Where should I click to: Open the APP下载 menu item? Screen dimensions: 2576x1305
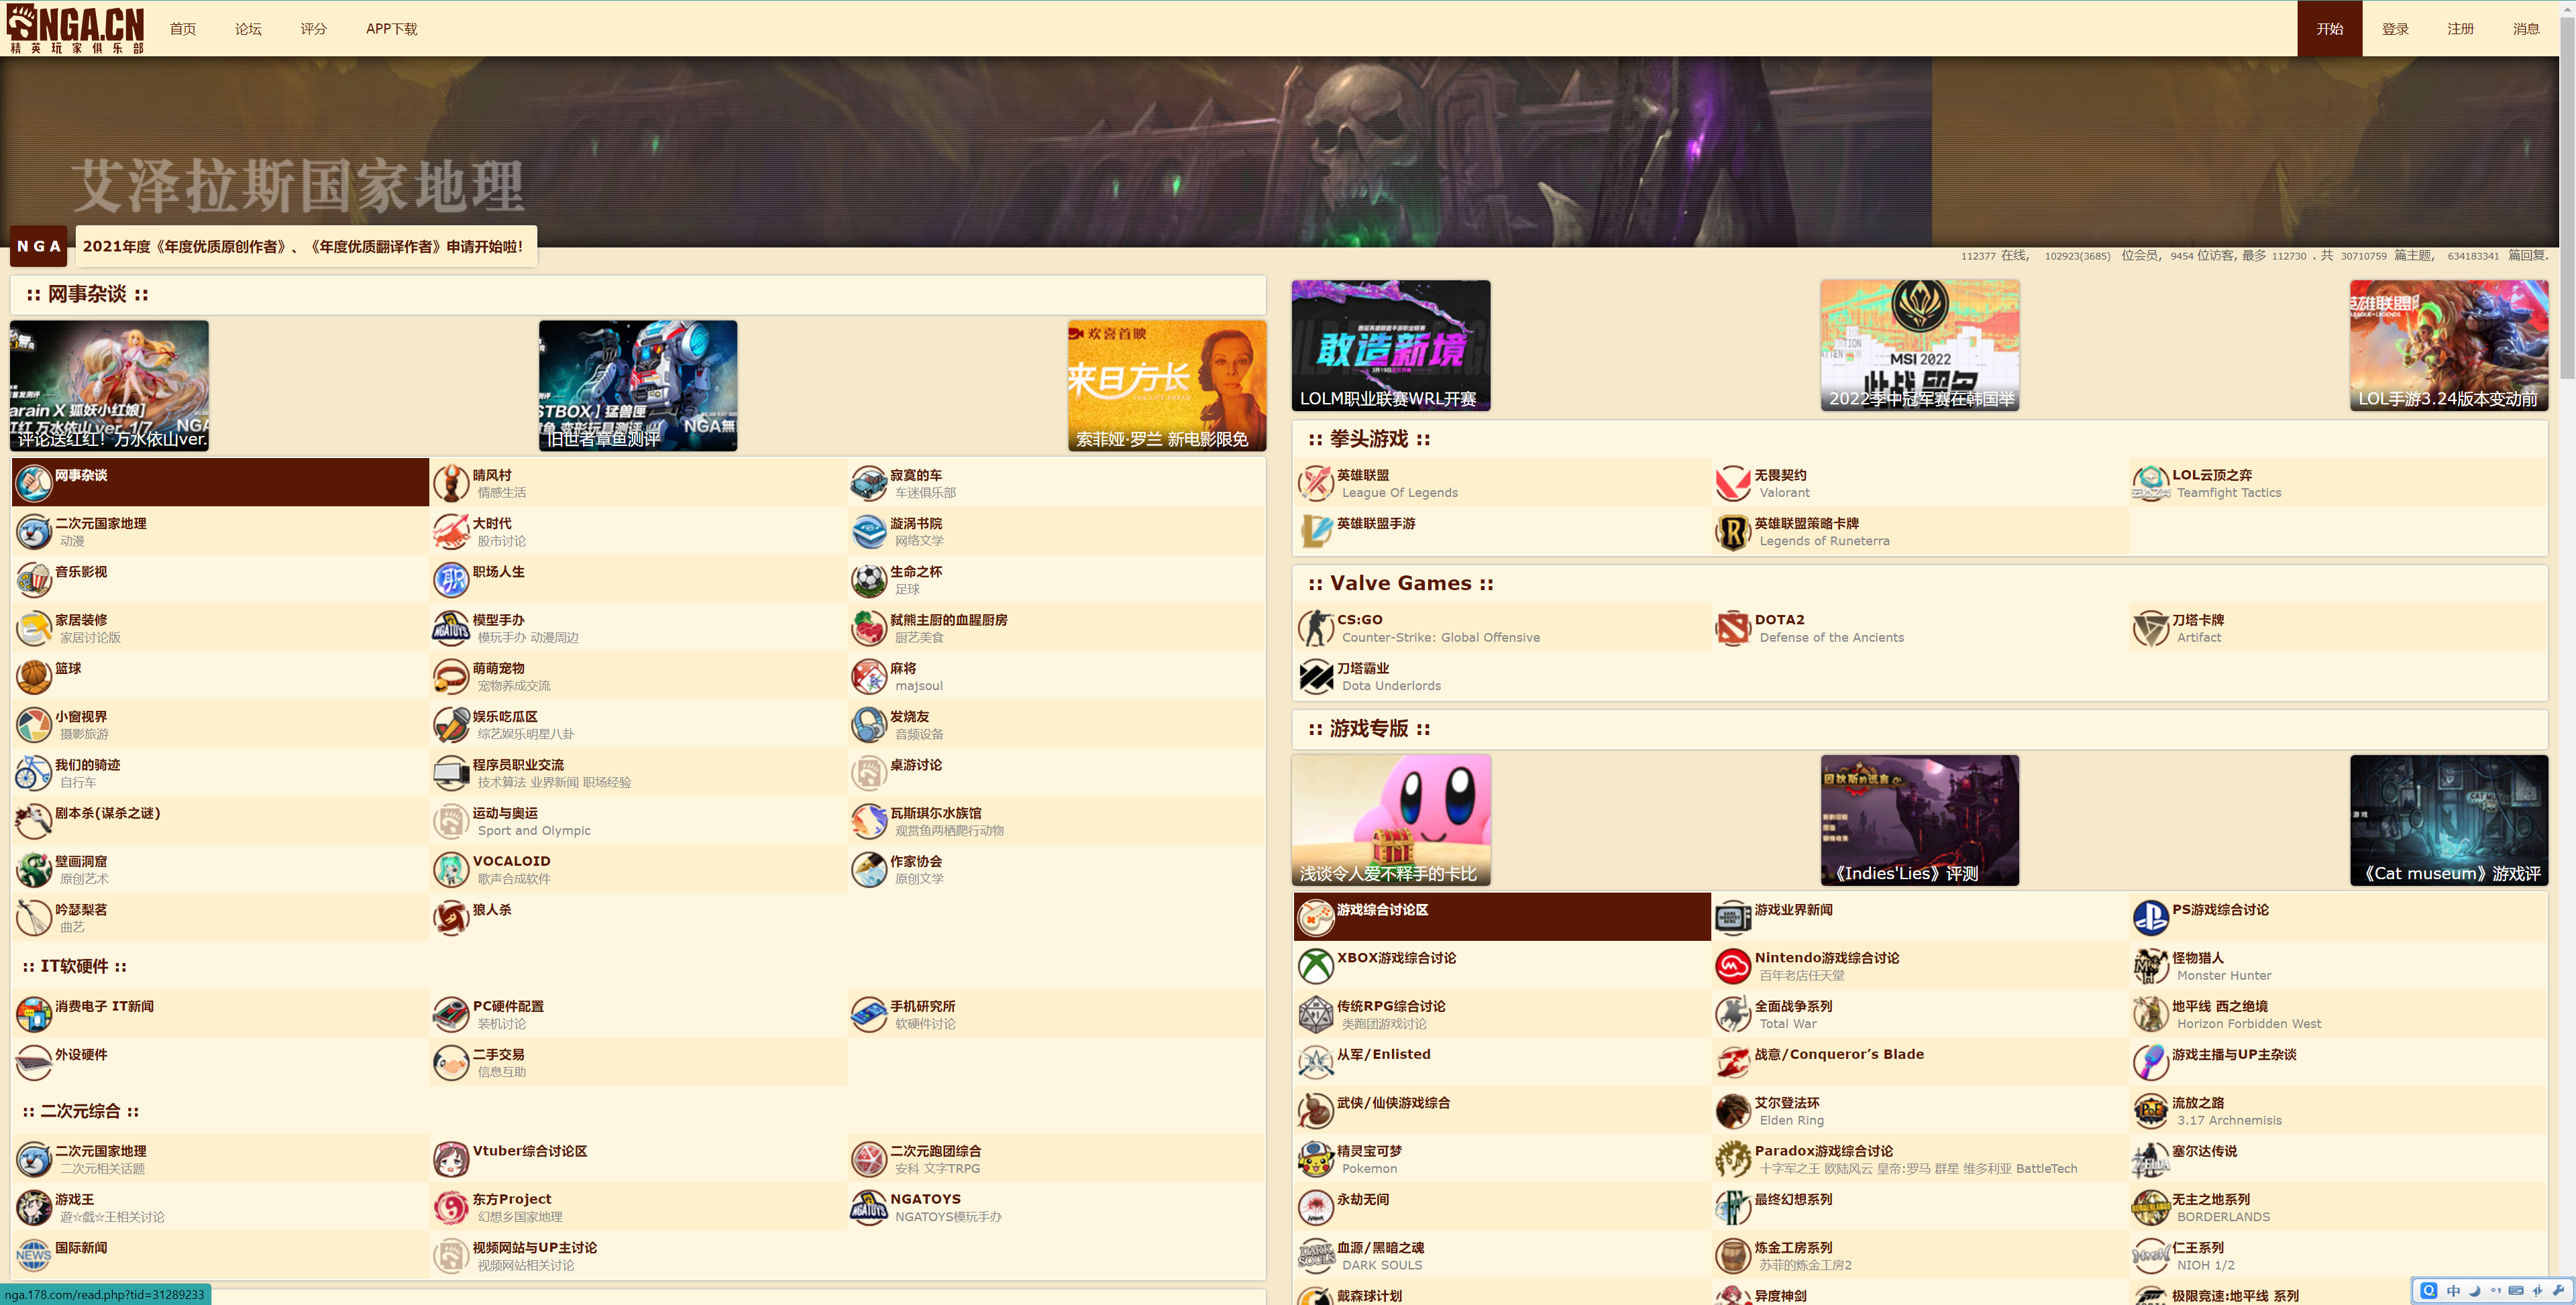(392, 29)
